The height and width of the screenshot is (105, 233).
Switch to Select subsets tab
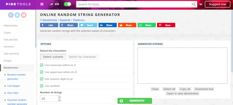(x=53, y=57)
